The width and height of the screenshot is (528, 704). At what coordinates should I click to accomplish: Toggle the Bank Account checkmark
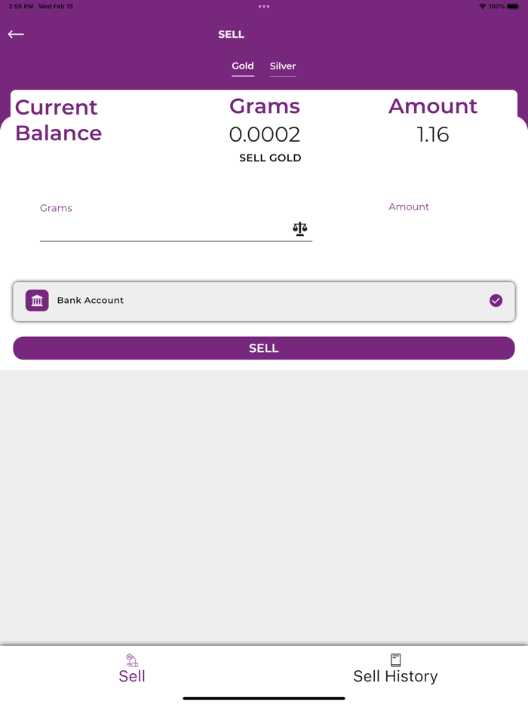click(x=496, y=301)
